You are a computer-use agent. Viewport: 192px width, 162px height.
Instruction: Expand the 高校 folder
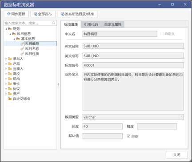(6, 74)
